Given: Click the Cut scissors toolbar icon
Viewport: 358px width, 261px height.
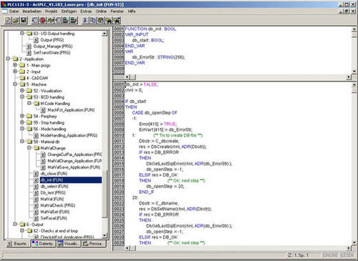Looking at the screenshot, I should click(x=84, y=21).
